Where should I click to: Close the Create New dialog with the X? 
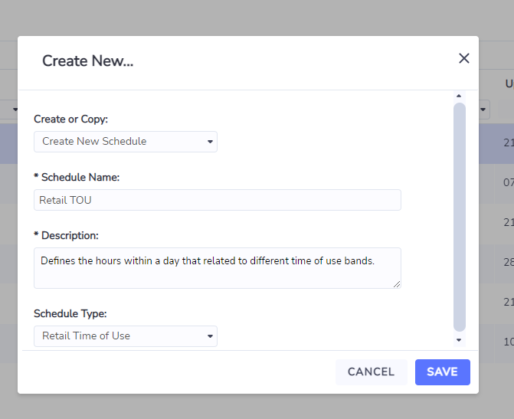click(x=464, y=59)
